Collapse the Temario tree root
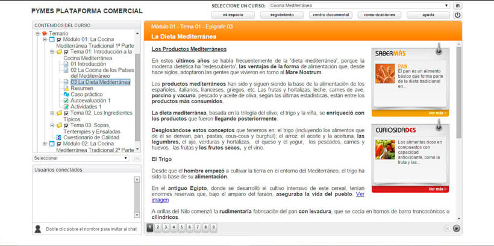The image size is (494, 246). (x=37, y=33)
